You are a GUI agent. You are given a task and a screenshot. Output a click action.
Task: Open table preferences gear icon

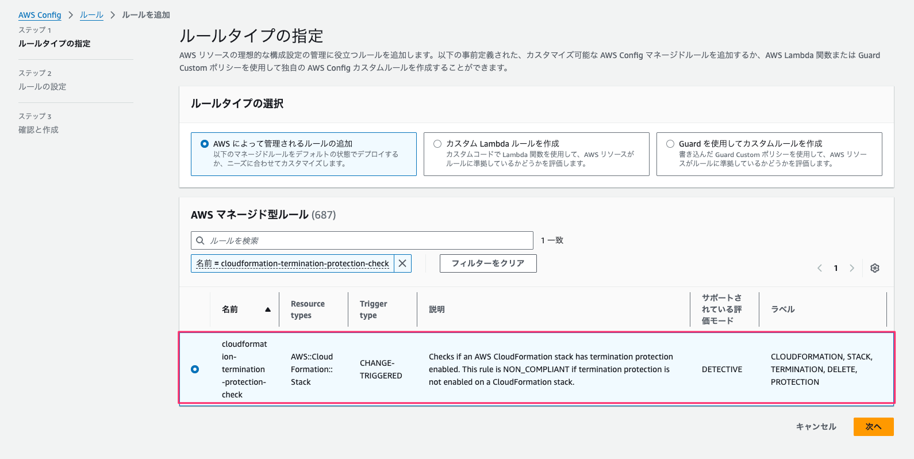pyautogui.click(x=875, y=268)
